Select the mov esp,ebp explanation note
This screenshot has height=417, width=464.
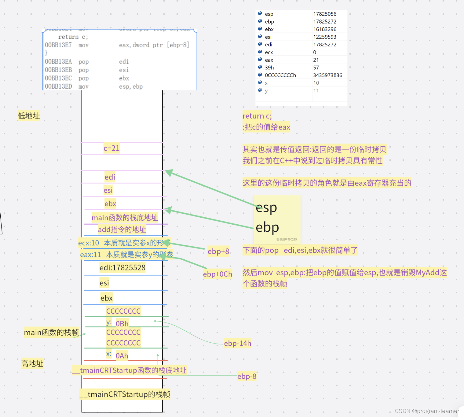(345, 278)
